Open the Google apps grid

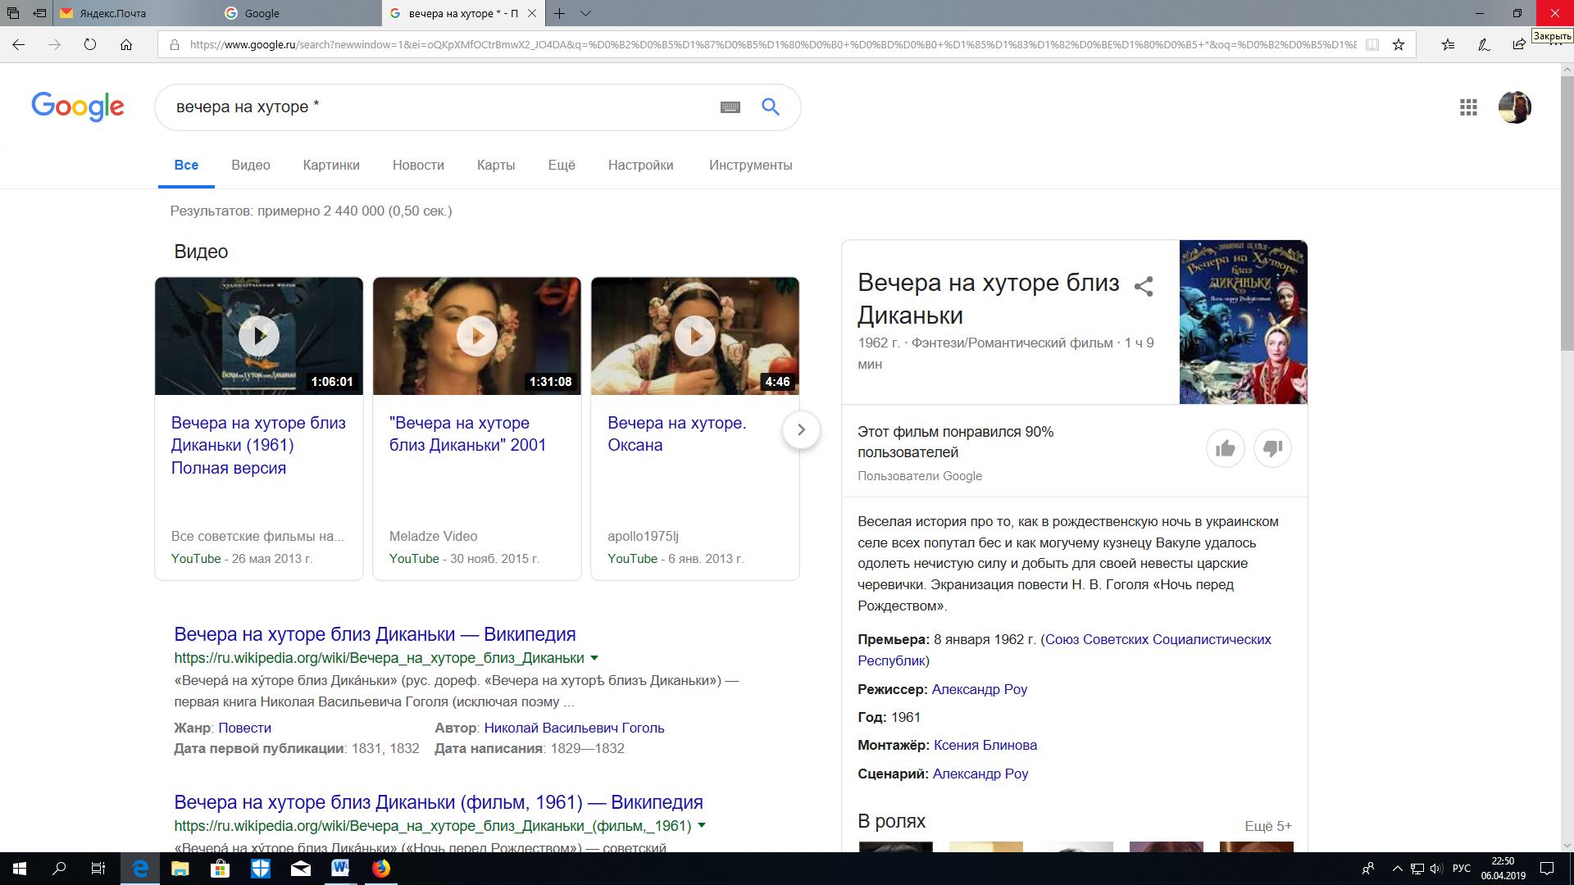pos(1468,107)
